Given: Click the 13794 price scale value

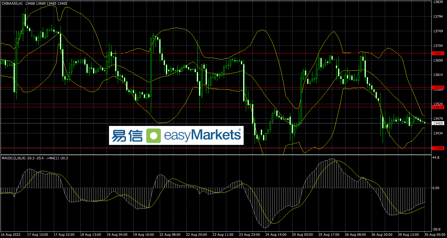Looking at the screenshot, I should click(438, 17).
